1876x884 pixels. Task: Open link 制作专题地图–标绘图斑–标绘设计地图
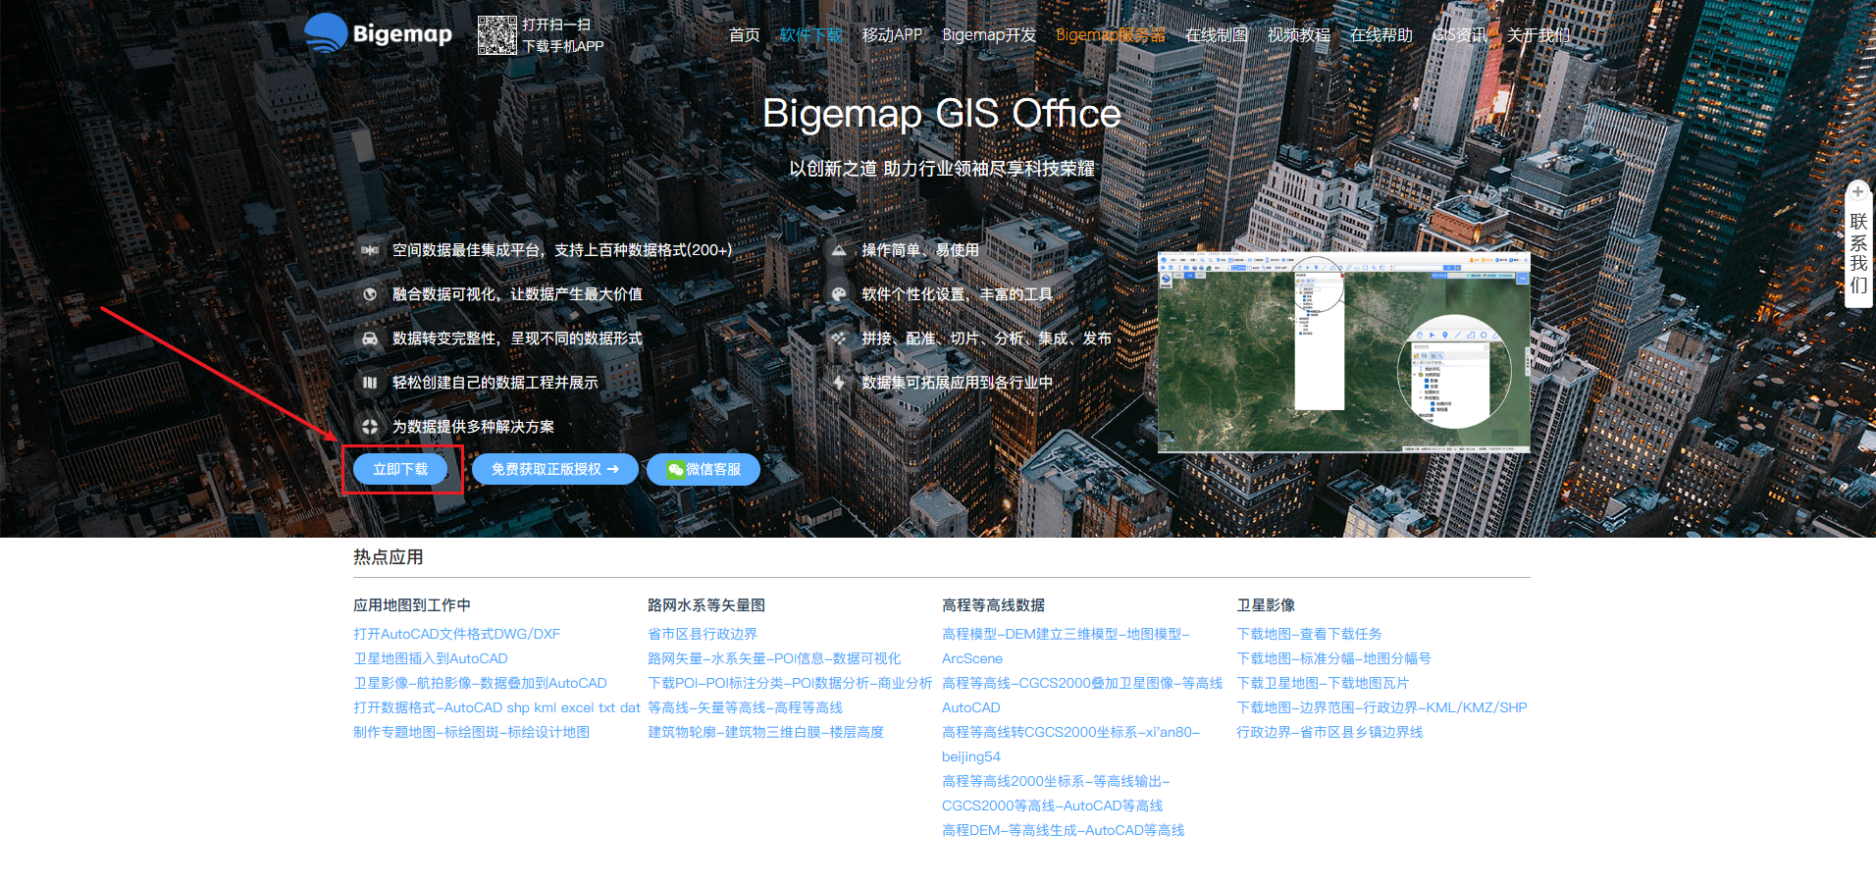[472, 732]
